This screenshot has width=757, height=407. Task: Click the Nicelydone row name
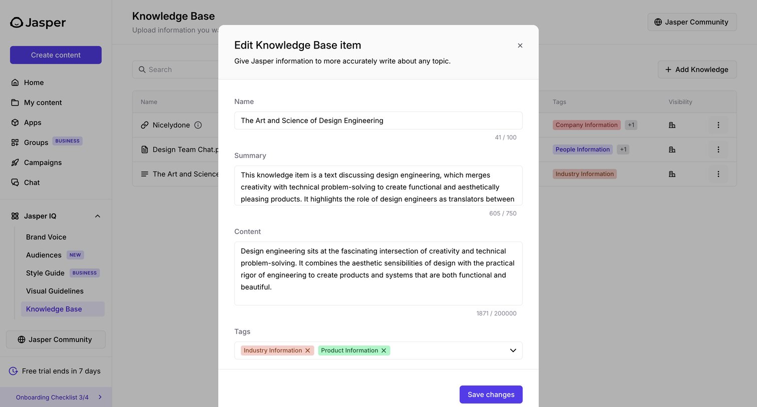pos(171,125)
